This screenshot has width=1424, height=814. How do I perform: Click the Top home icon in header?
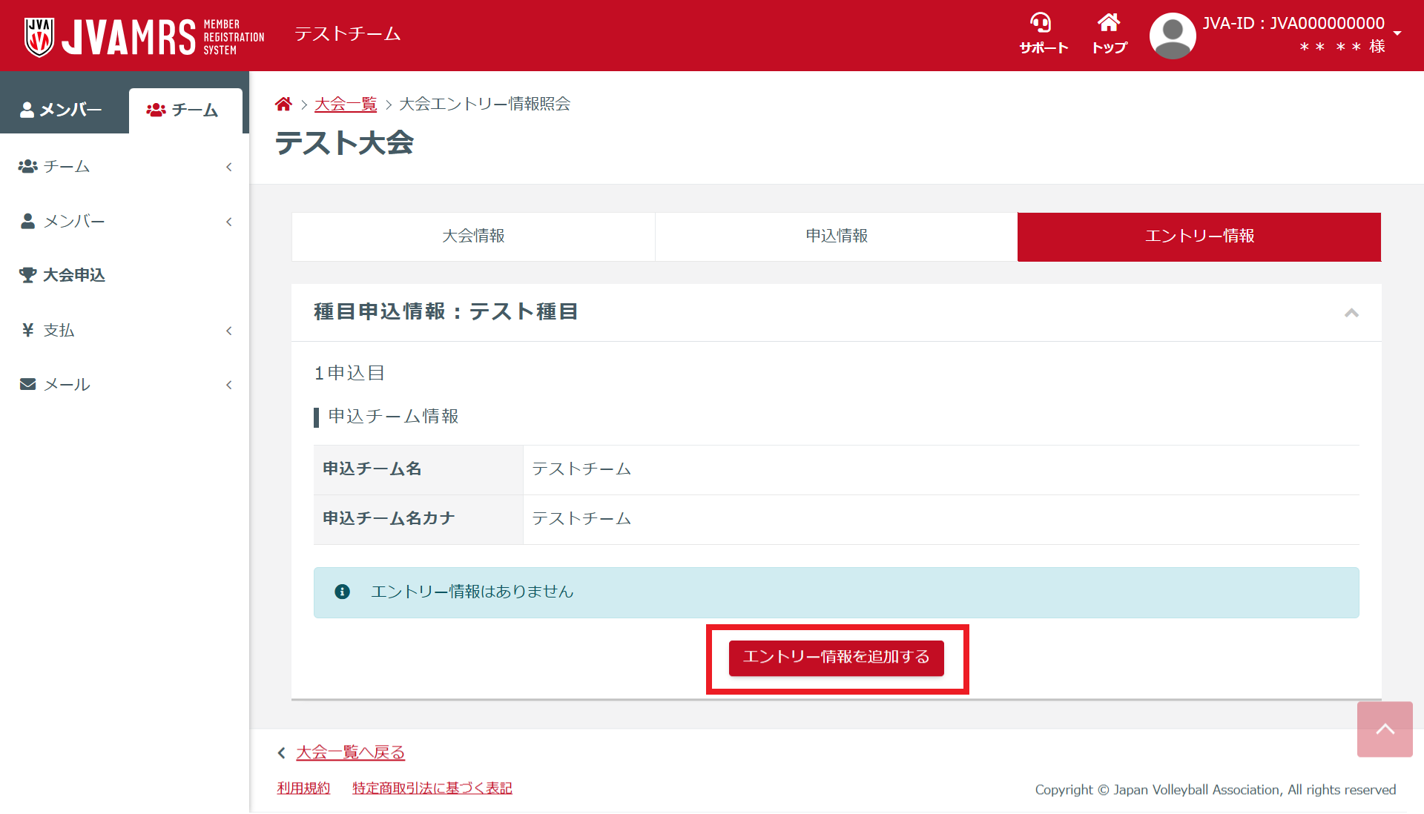tap(1108, 24)
